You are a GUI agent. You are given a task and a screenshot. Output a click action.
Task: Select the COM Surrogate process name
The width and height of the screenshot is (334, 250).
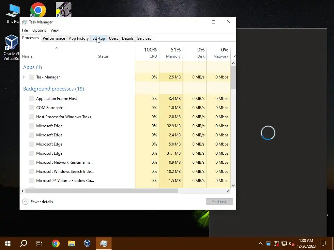(x=50, y=108)
